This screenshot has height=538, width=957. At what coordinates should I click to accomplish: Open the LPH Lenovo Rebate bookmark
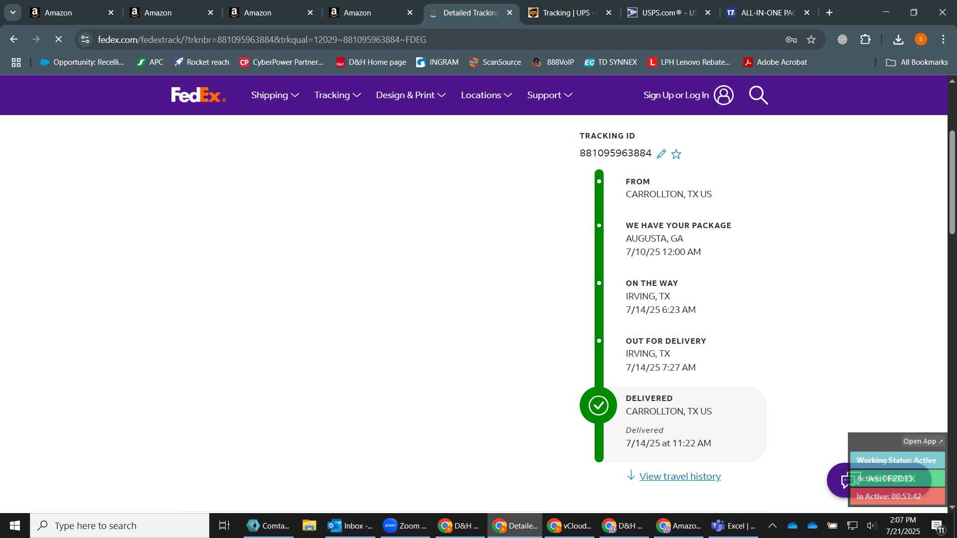(689, 62)
